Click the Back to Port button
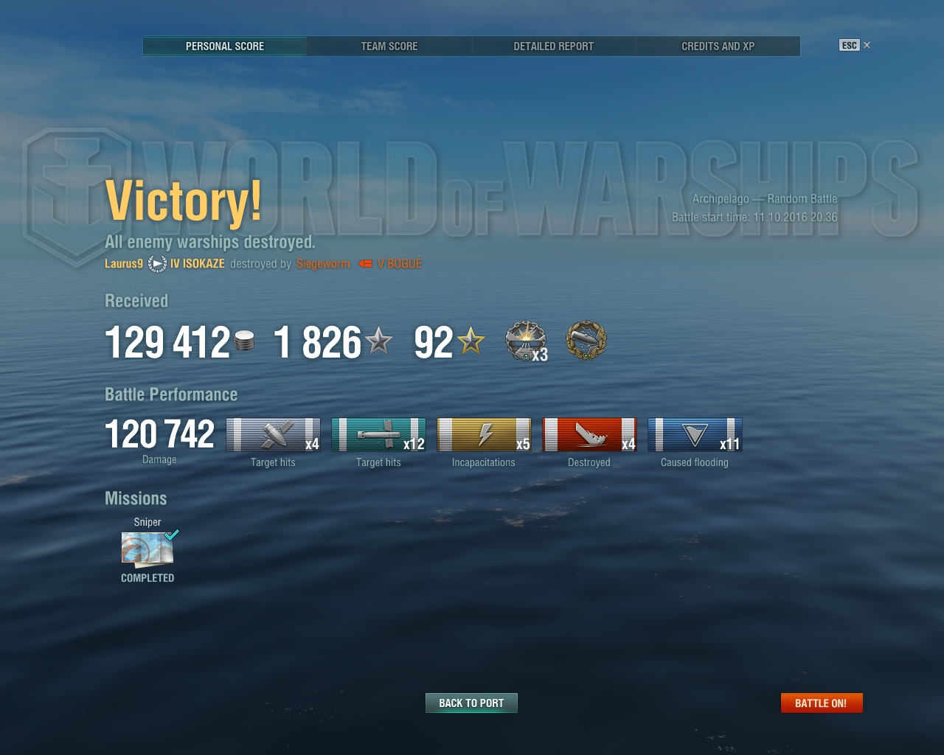The image size is (944, 755). coord(471,703)
